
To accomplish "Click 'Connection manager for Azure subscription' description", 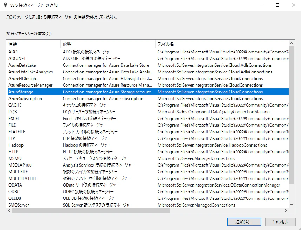I will 103,98.
